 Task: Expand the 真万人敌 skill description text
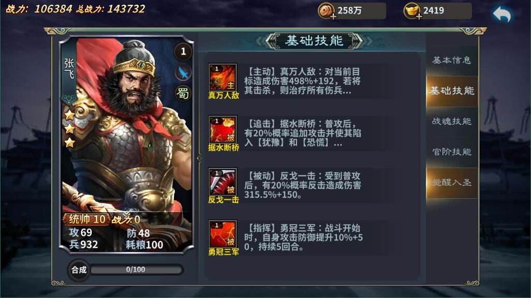coord(302,81)
